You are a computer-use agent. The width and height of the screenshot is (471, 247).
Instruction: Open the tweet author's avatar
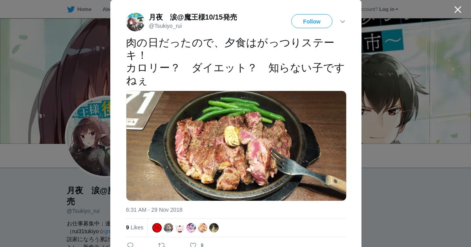[x=135, y=22]
